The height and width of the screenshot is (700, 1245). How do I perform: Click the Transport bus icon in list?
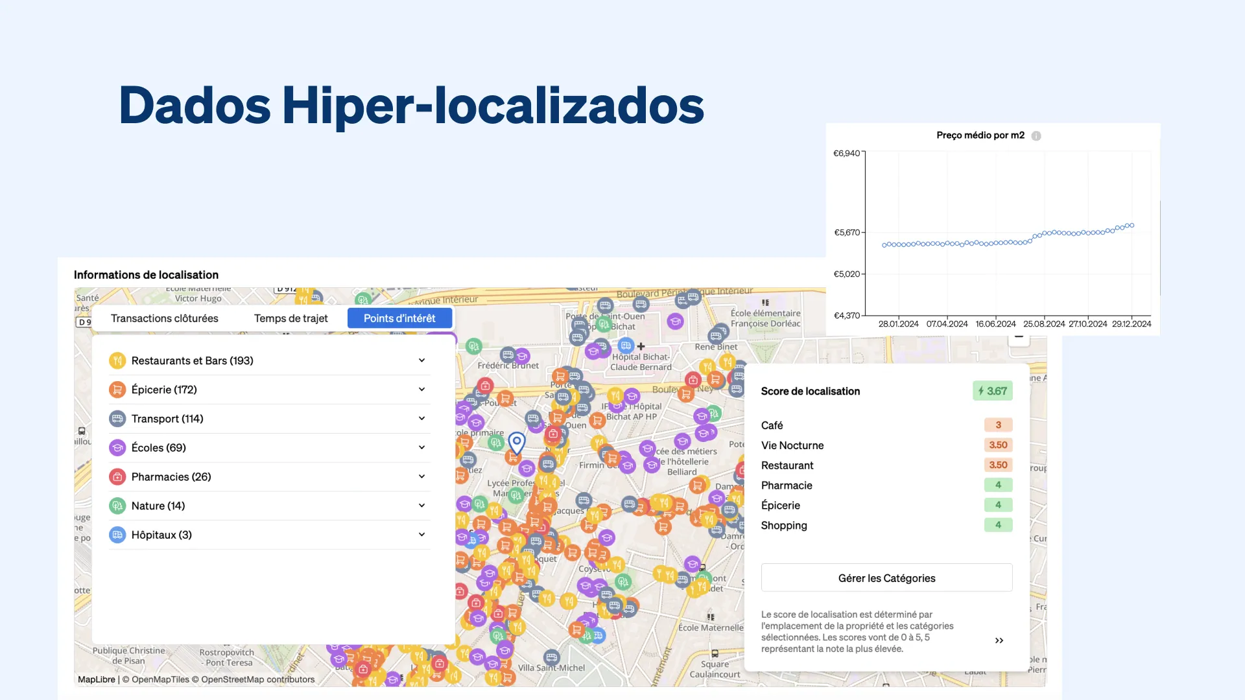(117, 419)
